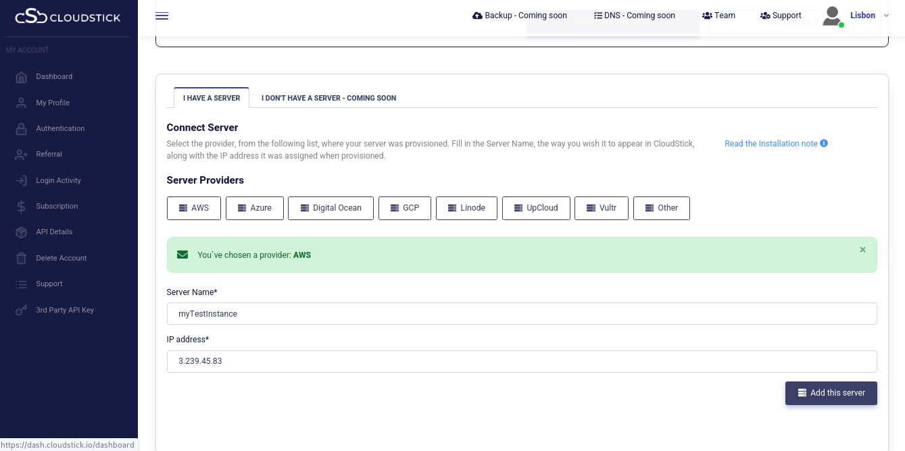Switch to I Don't Have A Server tab

(328, 98)
